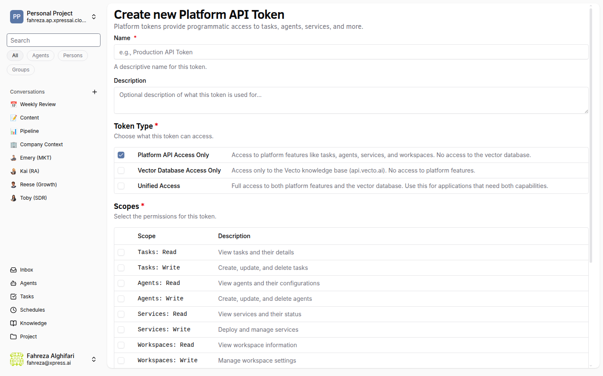Enable the Services: Read scope checkbox

121,314
